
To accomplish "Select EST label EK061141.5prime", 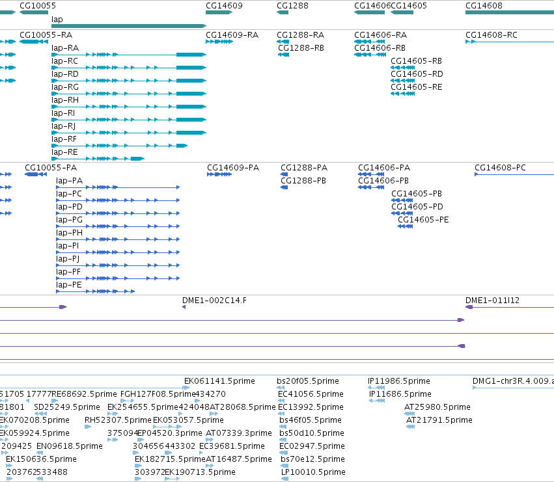I will (x=219, y=381).
